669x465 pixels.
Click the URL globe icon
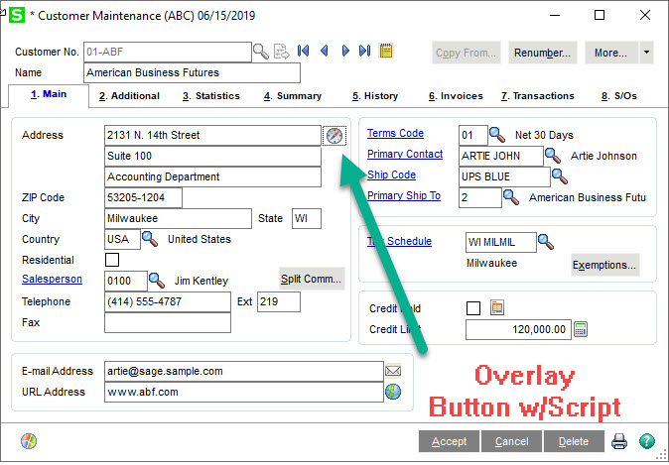[x=393, y=392]
